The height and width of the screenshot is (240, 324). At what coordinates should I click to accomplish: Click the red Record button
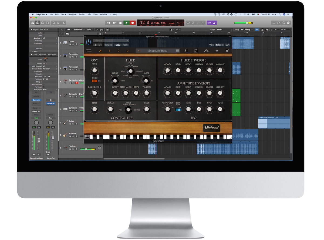pos(132,23)
